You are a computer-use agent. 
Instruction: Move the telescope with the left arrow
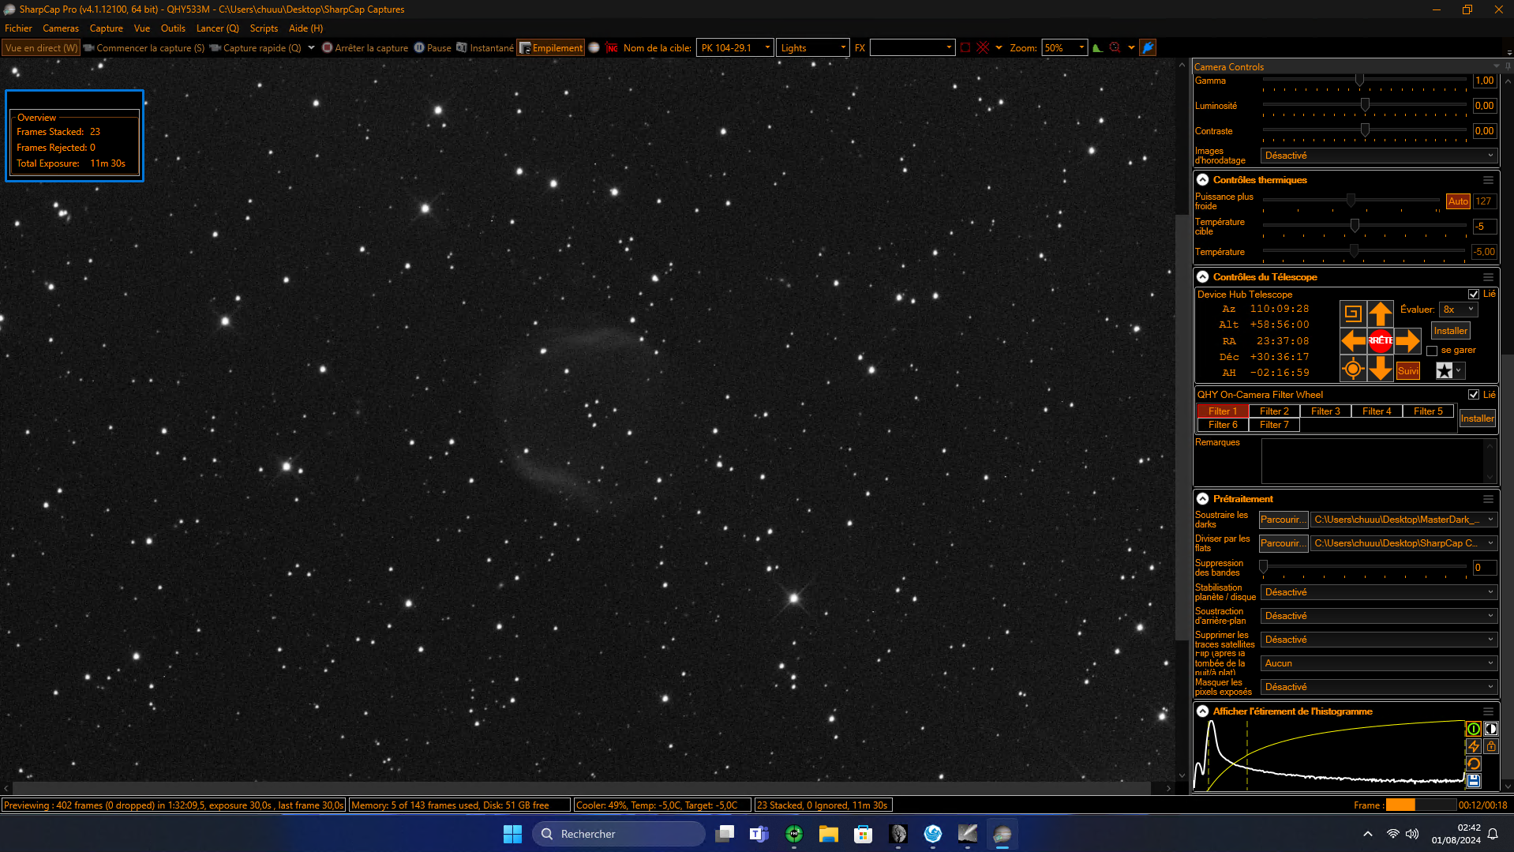1353,341
